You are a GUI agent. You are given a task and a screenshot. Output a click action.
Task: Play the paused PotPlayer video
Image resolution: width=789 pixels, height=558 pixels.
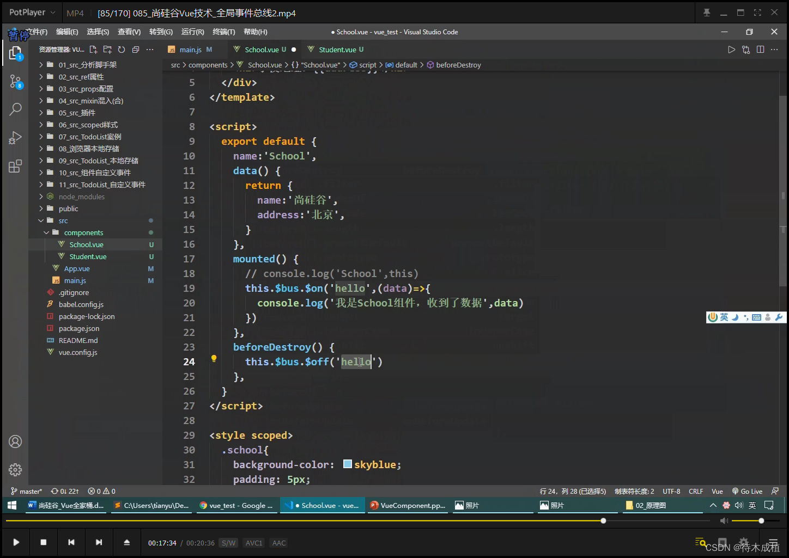[16, 542]
